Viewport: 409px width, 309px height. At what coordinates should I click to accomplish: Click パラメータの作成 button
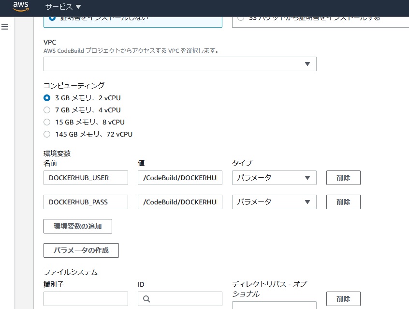[81, 250]
